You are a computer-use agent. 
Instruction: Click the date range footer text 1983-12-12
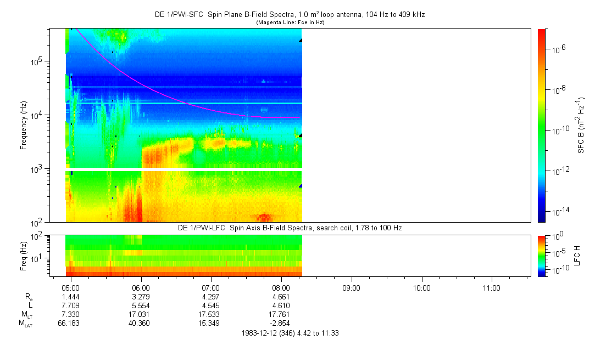click(289, 333)
